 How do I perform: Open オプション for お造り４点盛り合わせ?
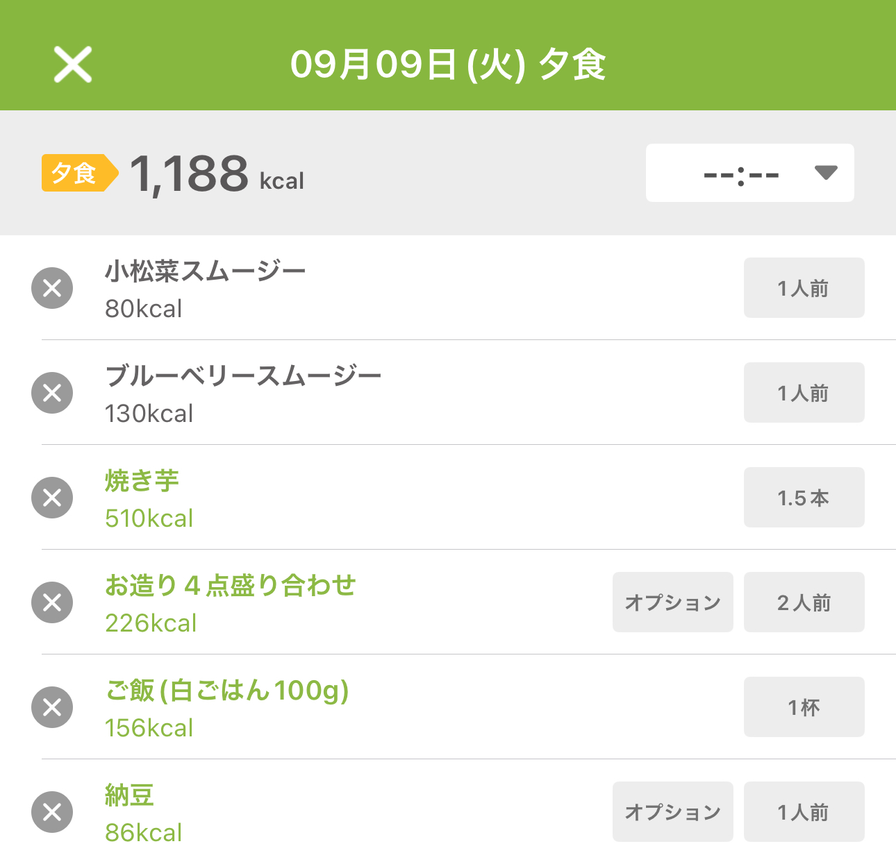click(673, 602)
